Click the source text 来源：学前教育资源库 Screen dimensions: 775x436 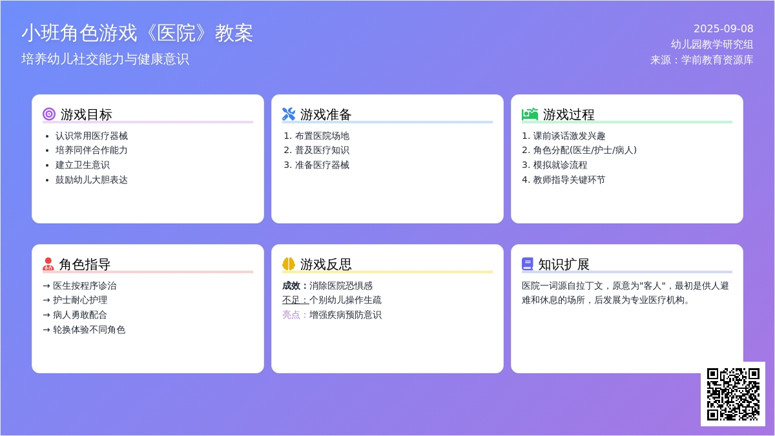pyautogui.click(x=701, y=60)
